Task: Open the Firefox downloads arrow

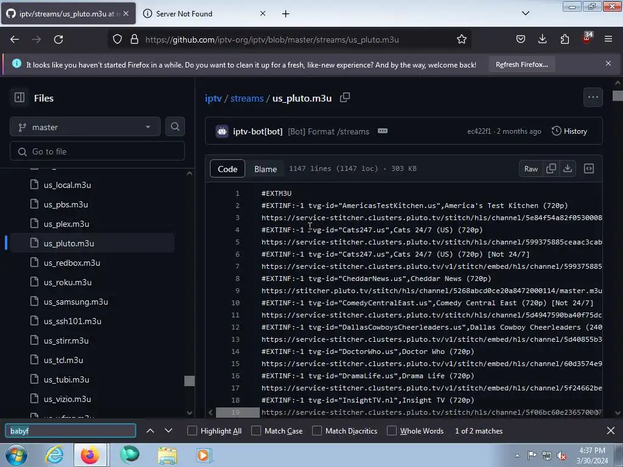Action: [542, 40]
